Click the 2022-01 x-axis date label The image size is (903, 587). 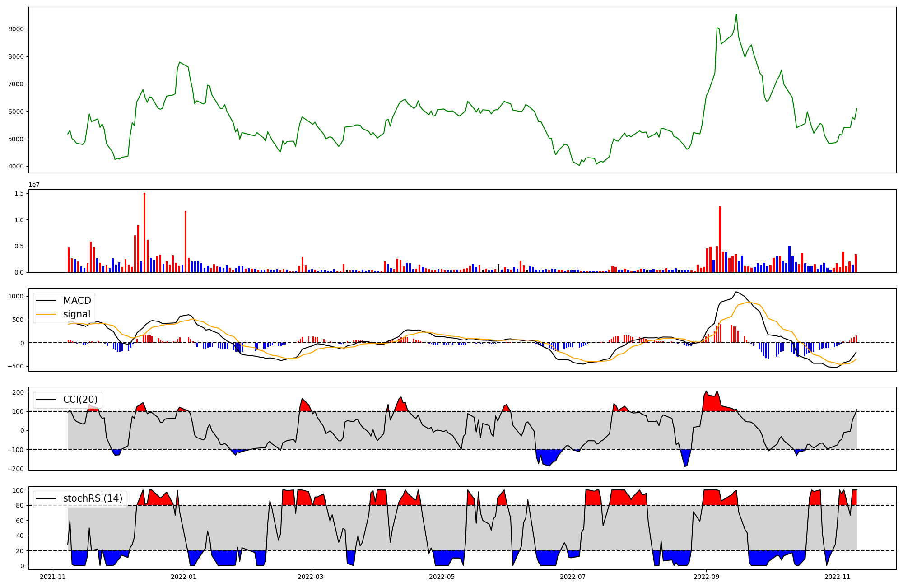(184, 577)
